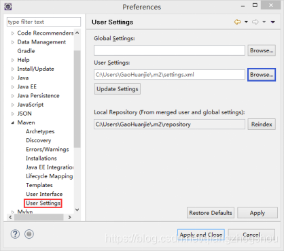Viewport: 284px width, 251px height.
Task: Click the tree horizontal scrollbar thumb
Action: [x=39, y=217]
